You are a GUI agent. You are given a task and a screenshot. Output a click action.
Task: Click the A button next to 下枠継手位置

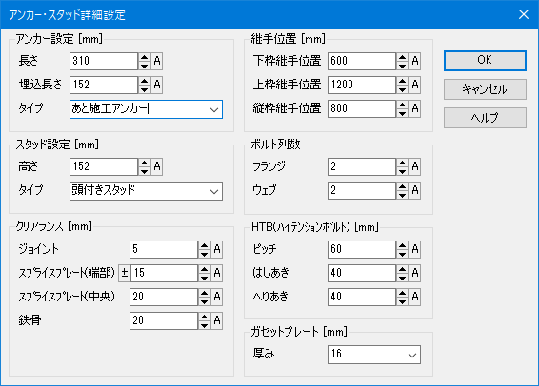[x=415, y=62]
